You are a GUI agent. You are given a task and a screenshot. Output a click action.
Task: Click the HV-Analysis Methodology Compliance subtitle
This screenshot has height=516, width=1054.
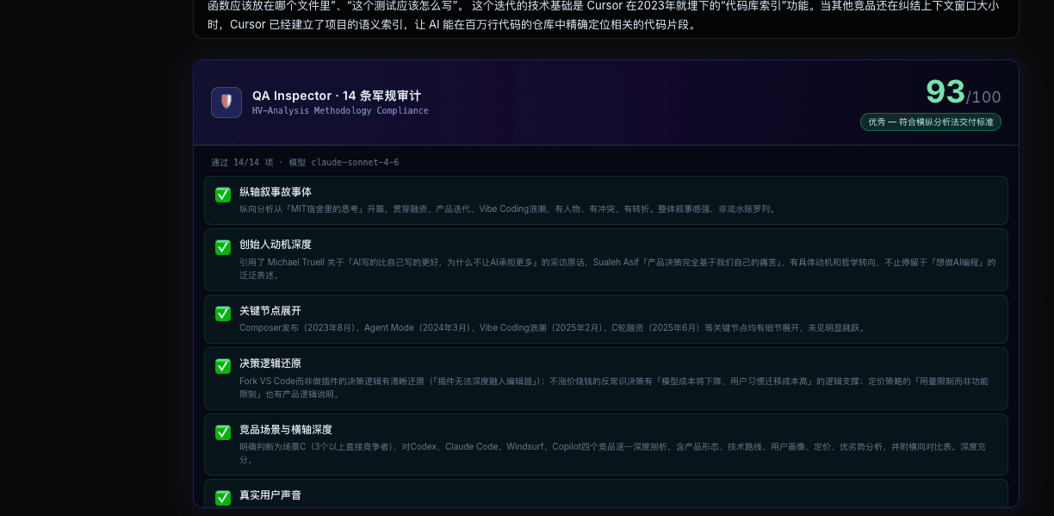(x=340, y=111)
